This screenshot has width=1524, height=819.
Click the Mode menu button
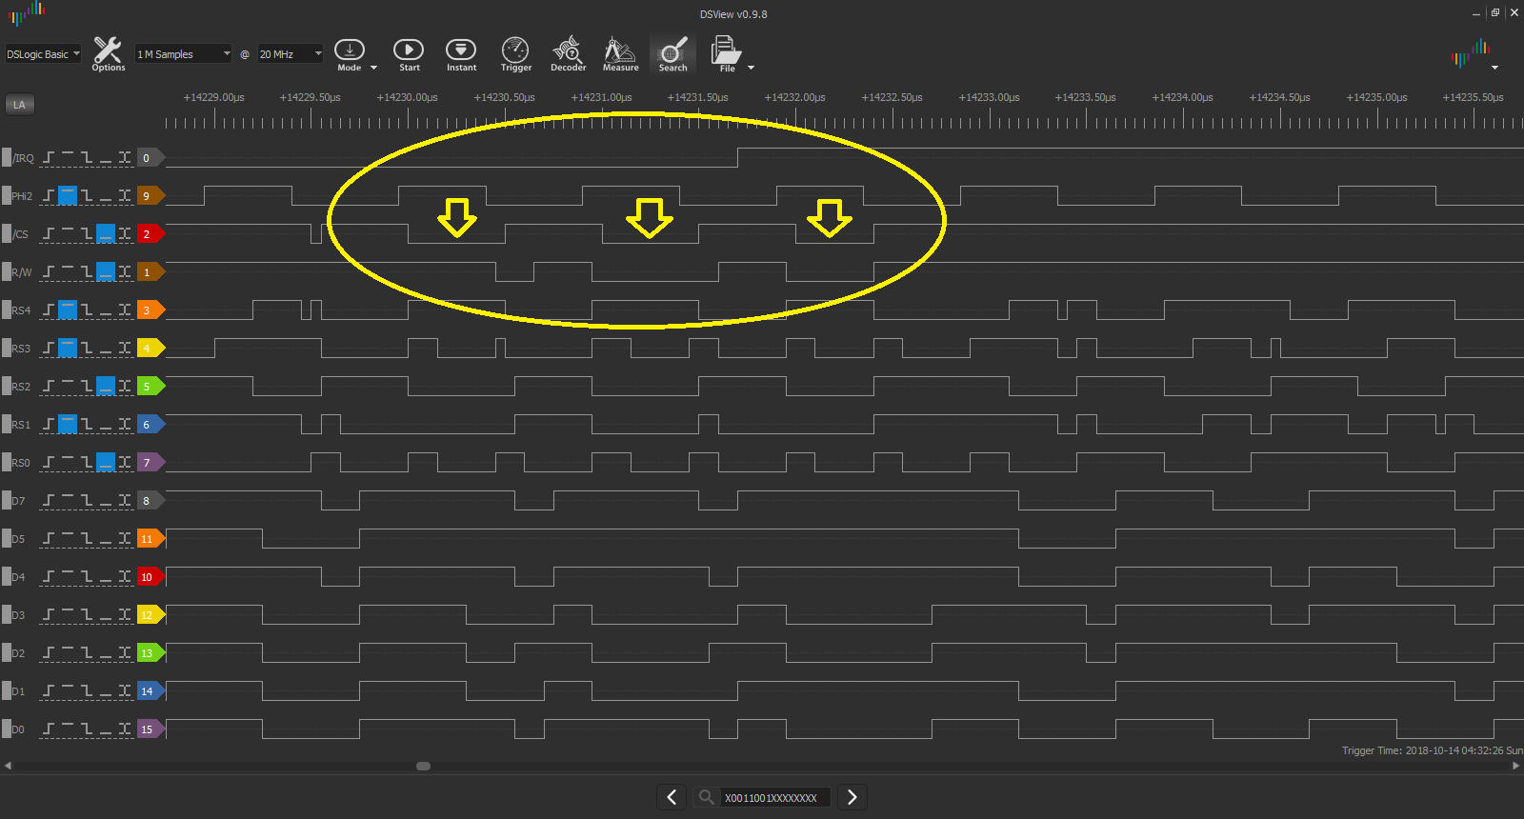click(350, 53)
